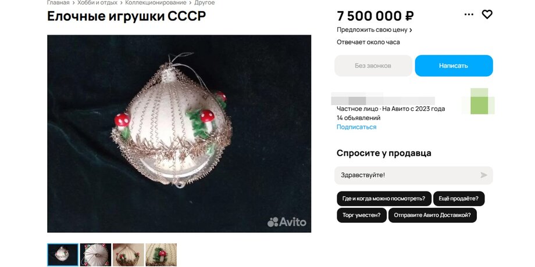This screenshot has width=535, height=267.
Task: Open the 'Другое' breadcrumb category
Action: (204, 3)
